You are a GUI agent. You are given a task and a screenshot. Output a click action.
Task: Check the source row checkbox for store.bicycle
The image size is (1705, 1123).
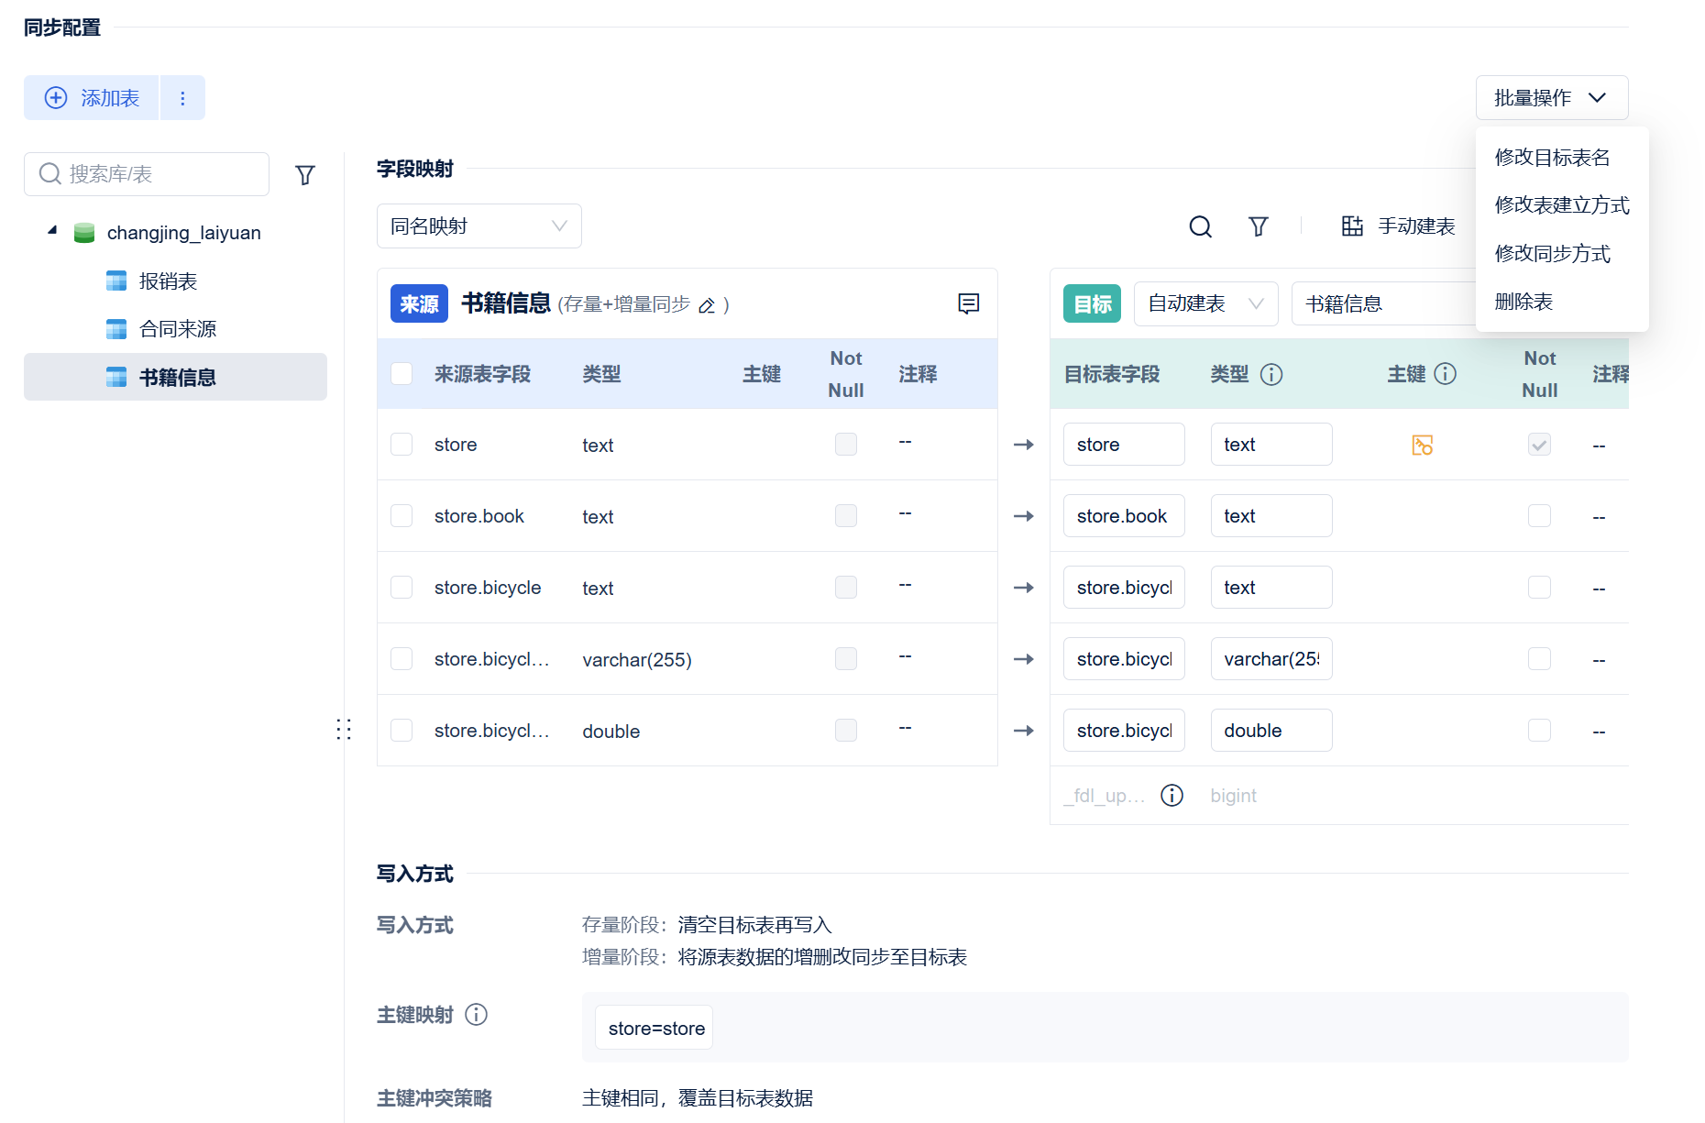coord(401,588)
